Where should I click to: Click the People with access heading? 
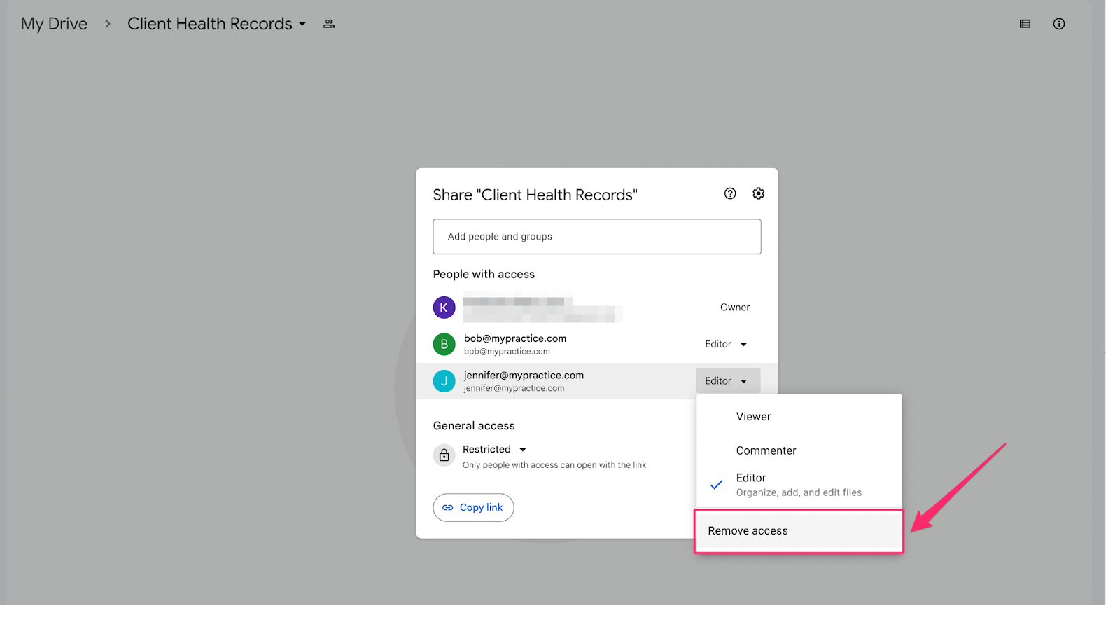point(484,274)
